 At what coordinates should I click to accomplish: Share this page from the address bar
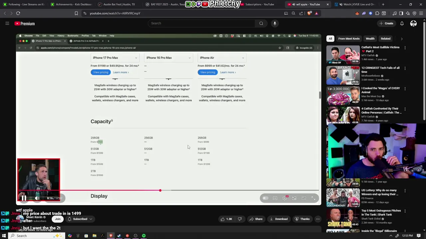(x=301, y=13)
